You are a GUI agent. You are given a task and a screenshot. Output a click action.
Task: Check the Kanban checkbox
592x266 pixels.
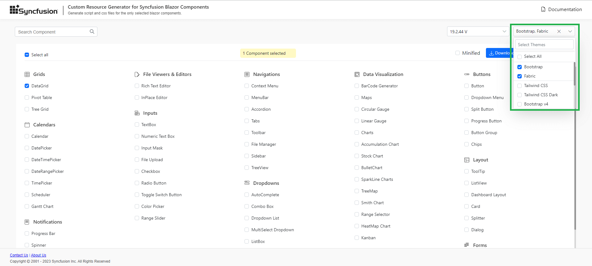tap(357, 238)
